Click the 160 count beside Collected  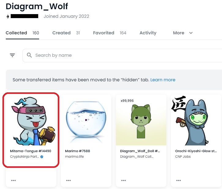click(x=36, y=33)
